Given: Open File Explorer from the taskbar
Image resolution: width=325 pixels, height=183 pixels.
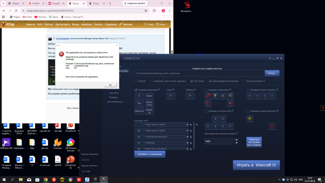Looking at the screenshot, I should [x=20, y=180].
